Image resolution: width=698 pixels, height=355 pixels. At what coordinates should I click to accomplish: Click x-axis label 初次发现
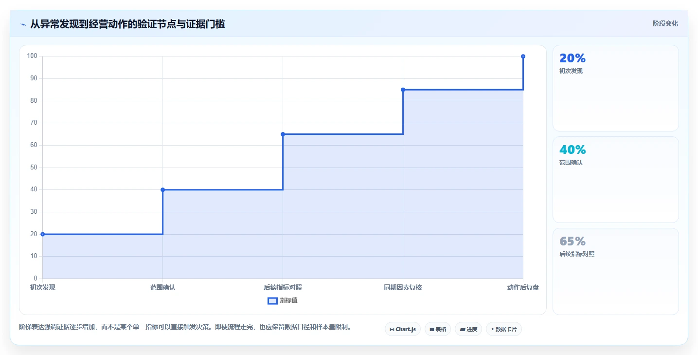pyautogui.click(x=43, y=287)
